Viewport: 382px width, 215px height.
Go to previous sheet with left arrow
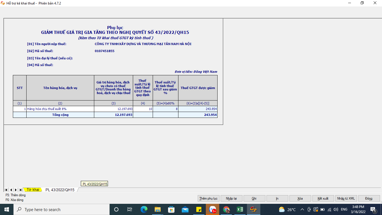click(11, 190)
